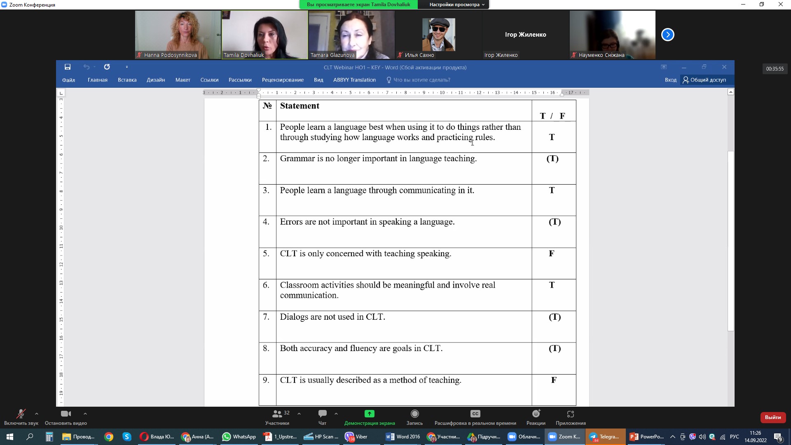
Task: Toggle РУС keyboard language indicator
Action: [734, 437]
